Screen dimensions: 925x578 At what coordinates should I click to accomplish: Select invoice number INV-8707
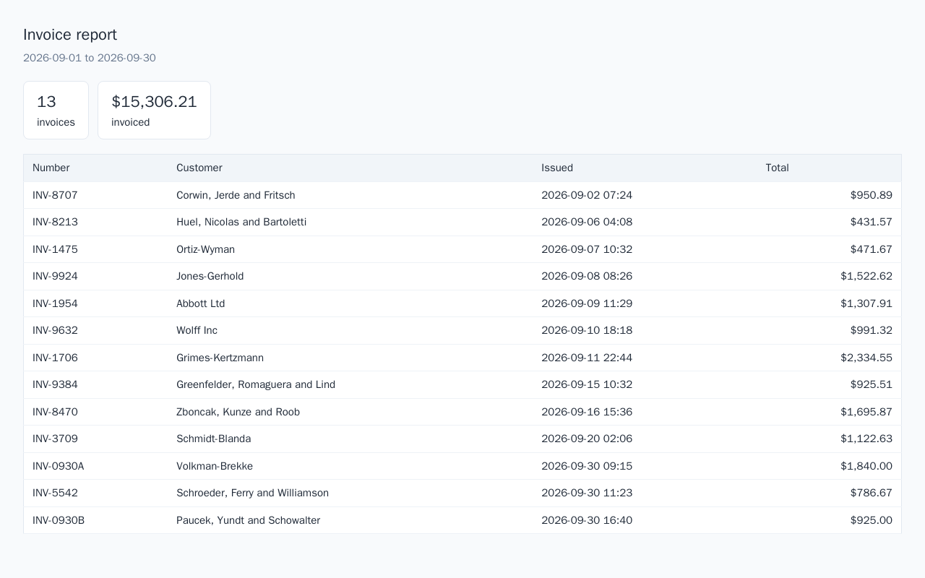(55, 195)
